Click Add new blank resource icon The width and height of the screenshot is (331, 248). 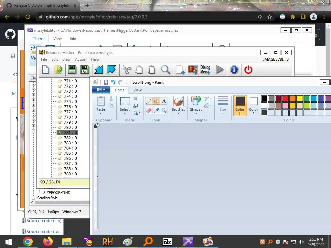pyautogui.click(x=180, y=70)
